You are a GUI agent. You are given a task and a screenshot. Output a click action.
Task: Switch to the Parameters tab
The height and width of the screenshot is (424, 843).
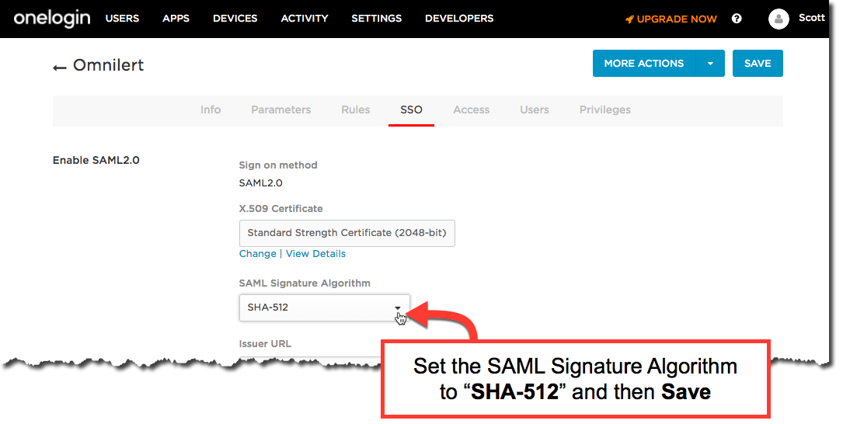coord(280,109)
